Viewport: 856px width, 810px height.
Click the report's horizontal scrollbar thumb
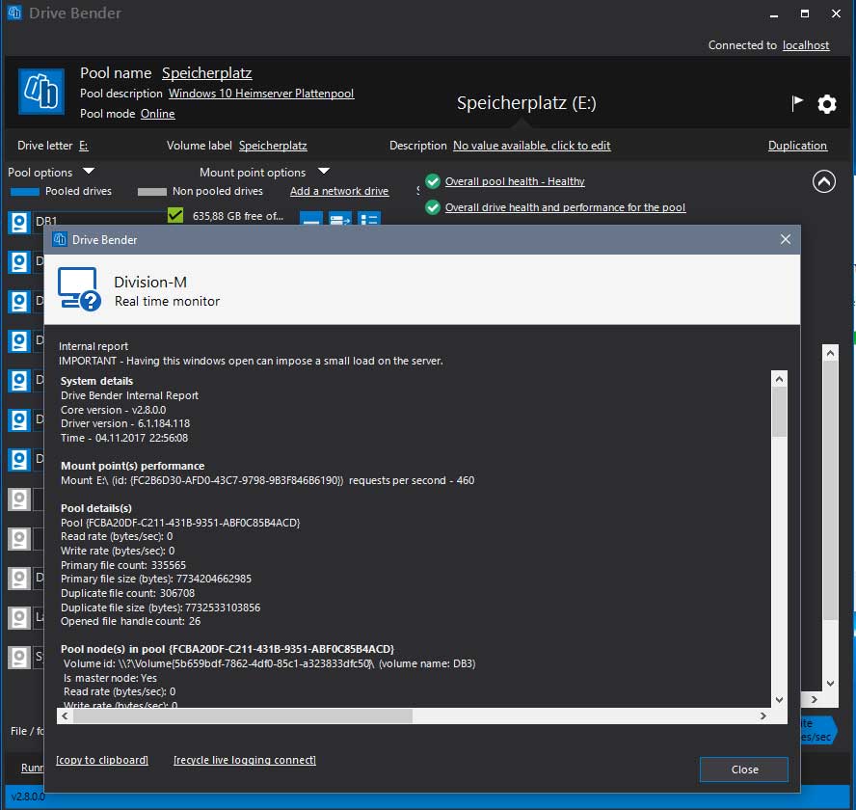click(x=243, y=716)
